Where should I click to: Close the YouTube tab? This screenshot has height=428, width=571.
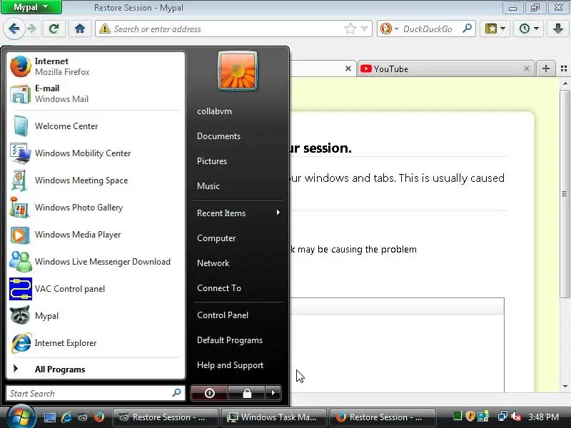click(526, 68)
